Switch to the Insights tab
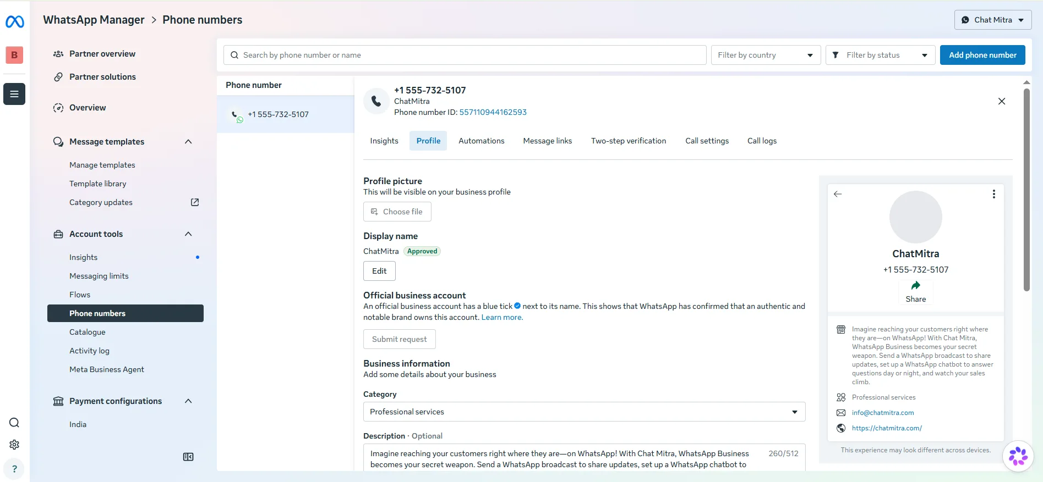Viewport: 1043px width, 482px height. 384,141
